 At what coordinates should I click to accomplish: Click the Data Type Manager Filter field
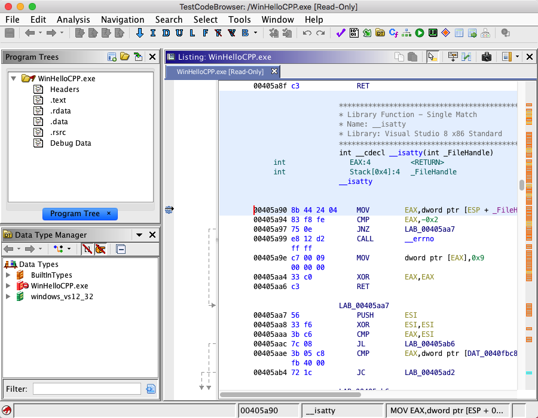[x=87, y=389]
